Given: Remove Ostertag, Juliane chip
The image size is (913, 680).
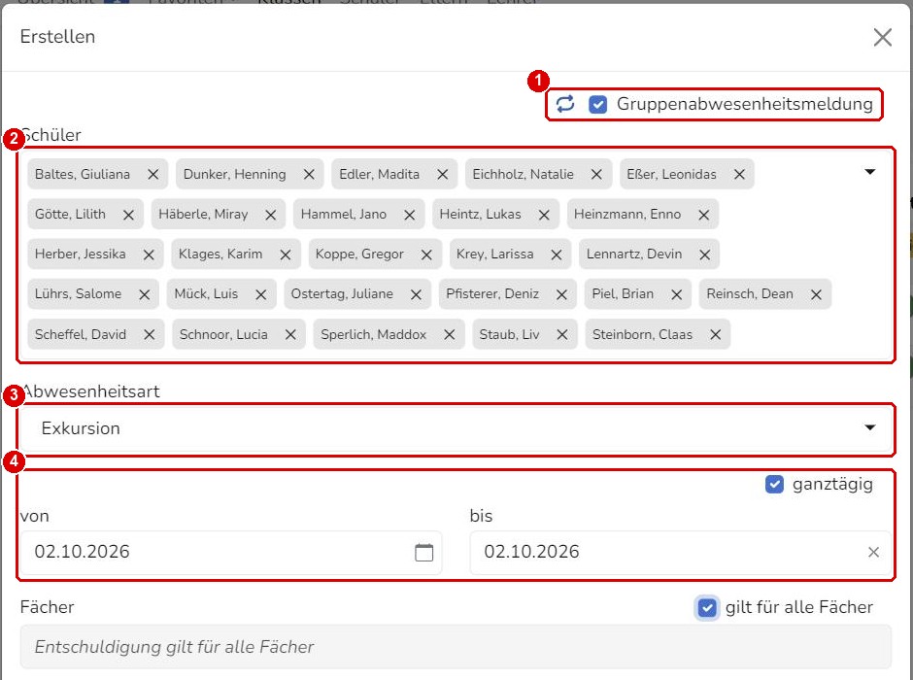Looking at the screenshot, I should point(416,294).
